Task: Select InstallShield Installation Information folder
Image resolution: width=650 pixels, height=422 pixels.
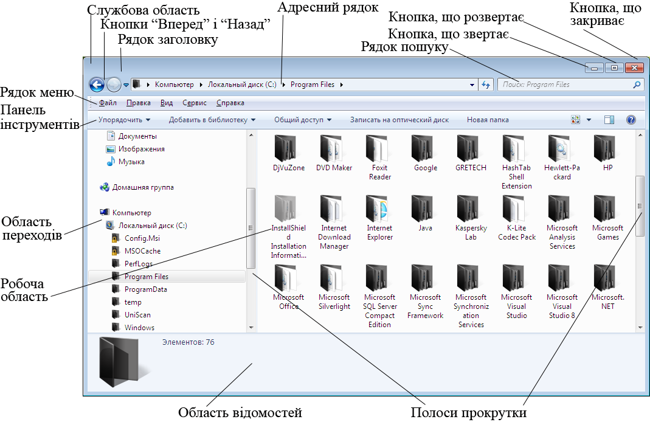Action: pos(289,227)
